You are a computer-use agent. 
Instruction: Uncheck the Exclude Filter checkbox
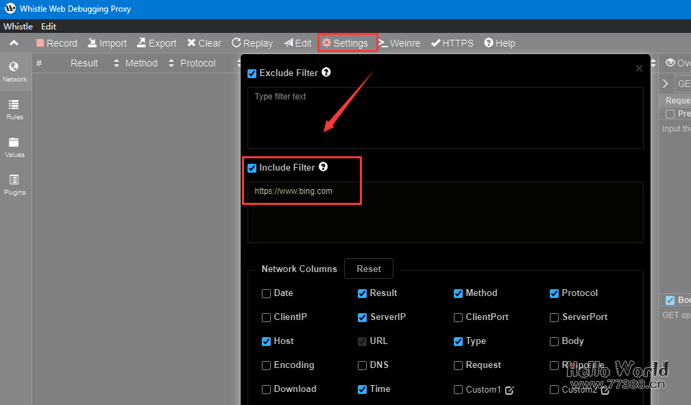click(252, 73)
